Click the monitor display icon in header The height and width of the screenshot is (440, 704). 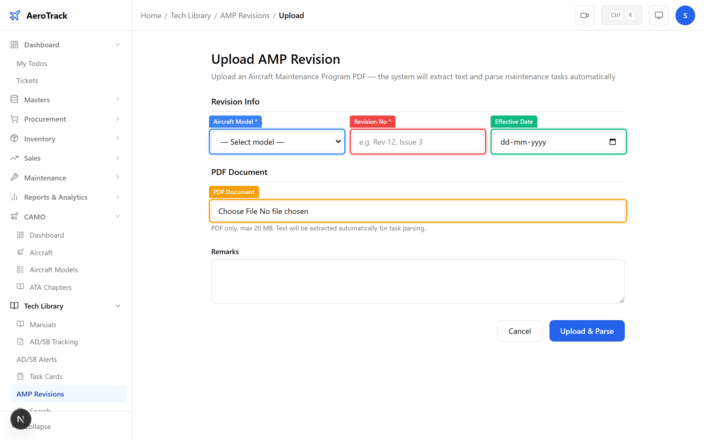point(659,15)
